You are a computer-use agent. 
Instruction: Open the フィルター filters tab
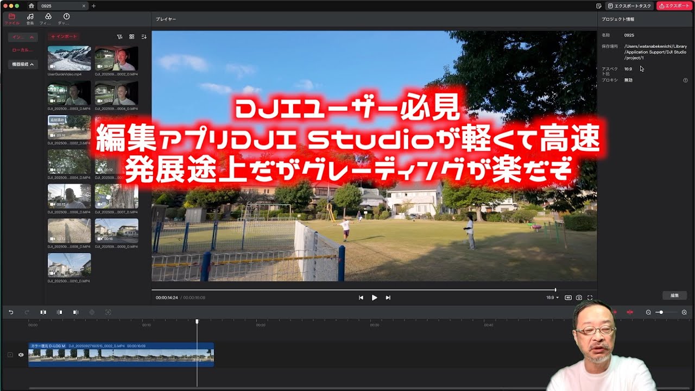click(48, 19)
